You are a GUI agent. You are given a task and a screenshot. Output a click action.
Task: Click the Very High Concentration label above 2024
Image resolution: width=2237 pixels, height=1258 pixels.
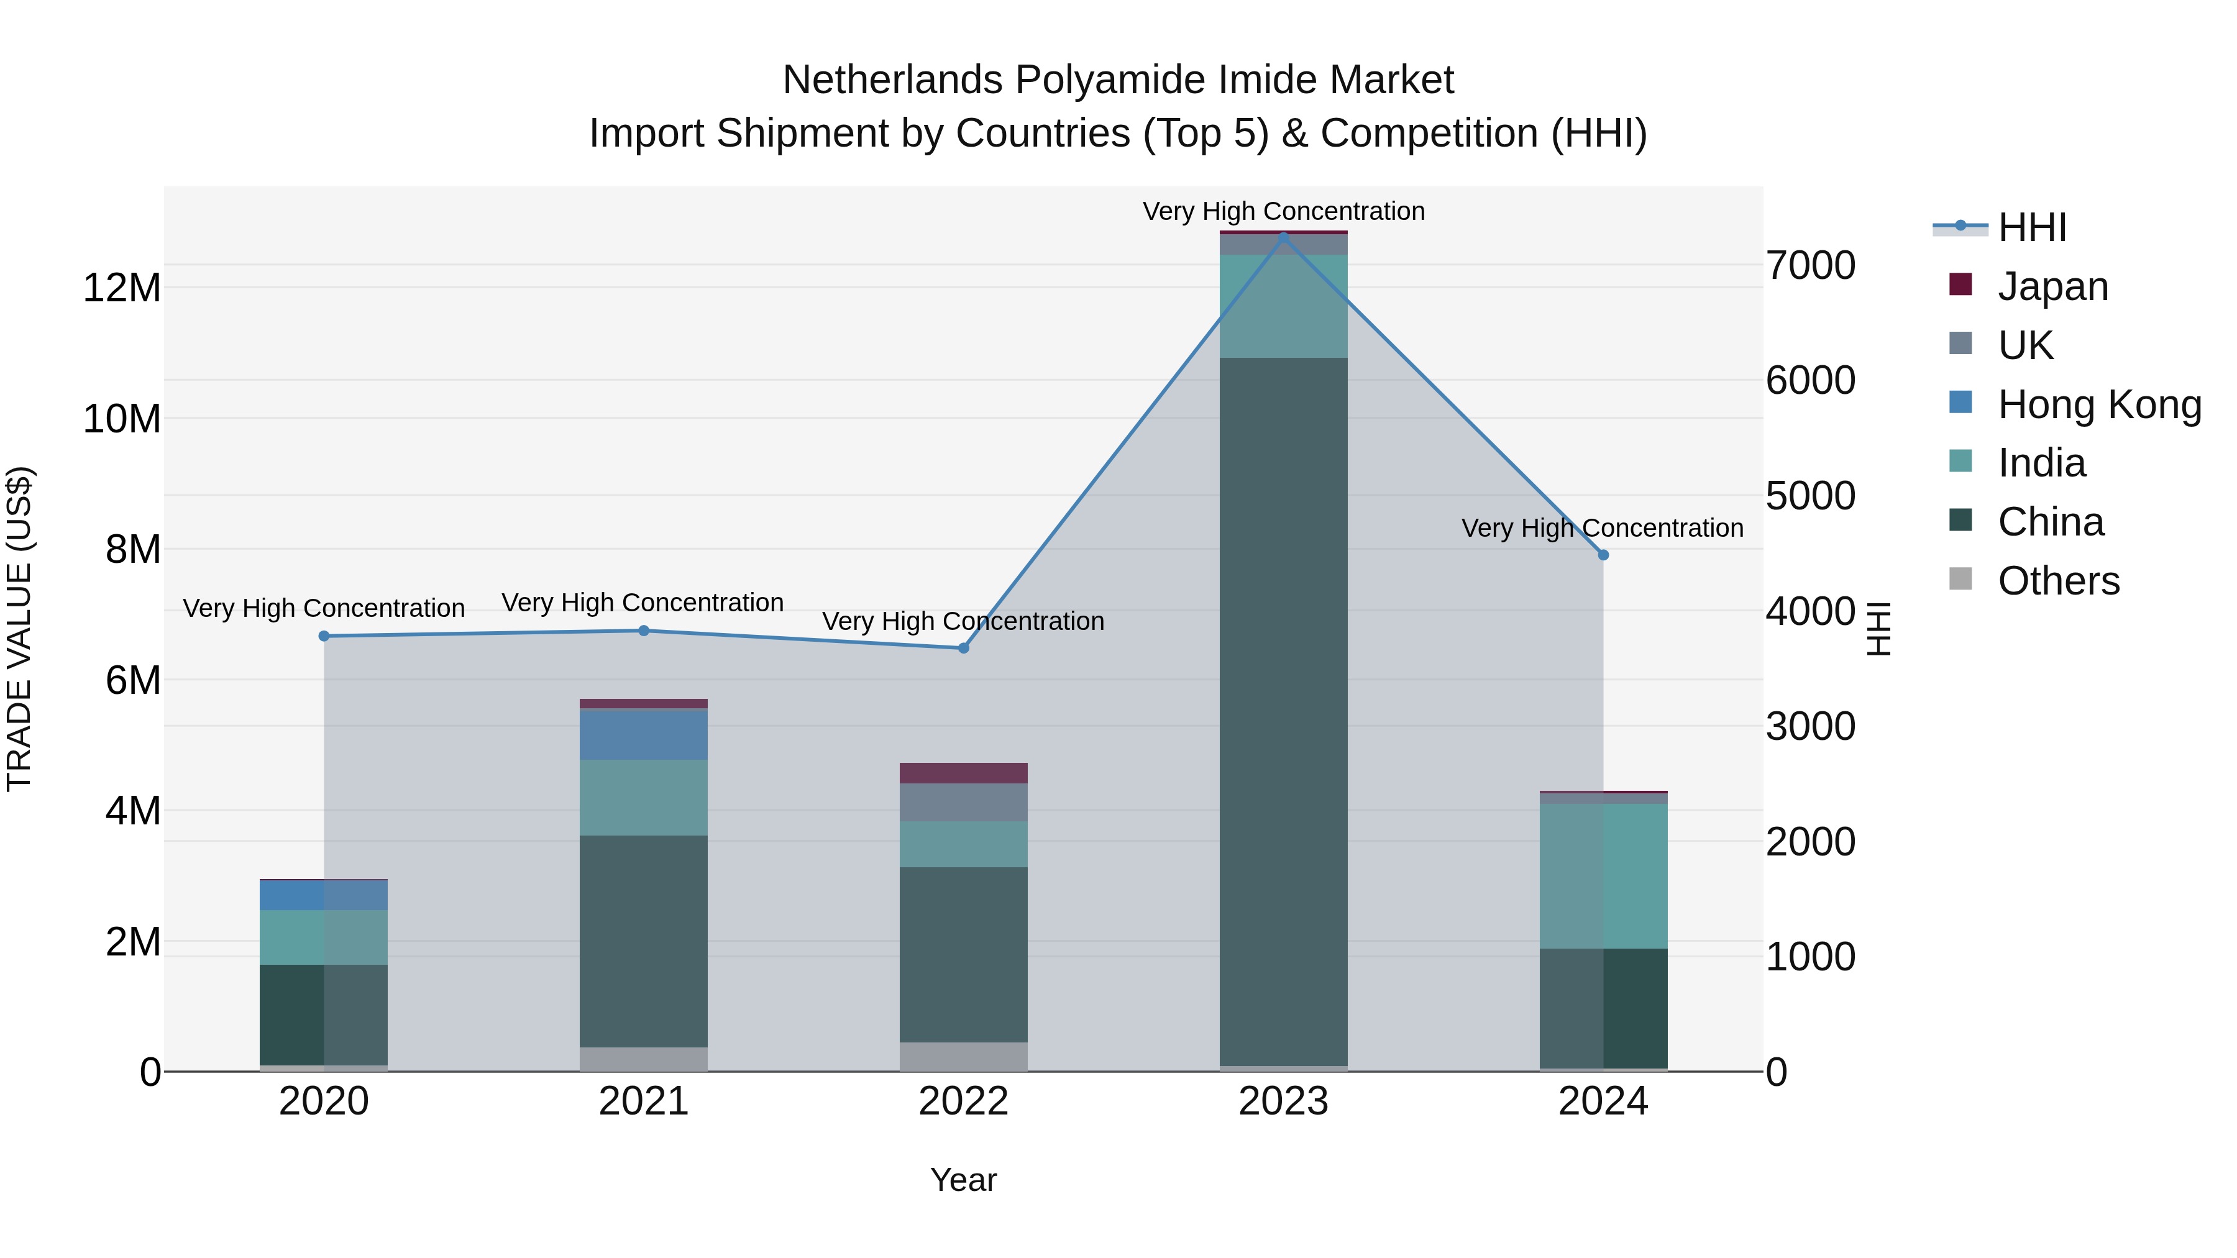point(1602,529)
